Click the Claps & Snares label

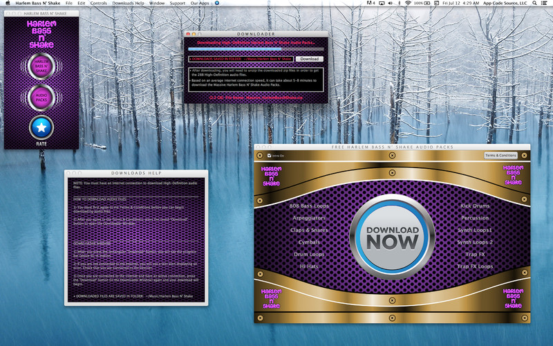[x=309, y=230]
